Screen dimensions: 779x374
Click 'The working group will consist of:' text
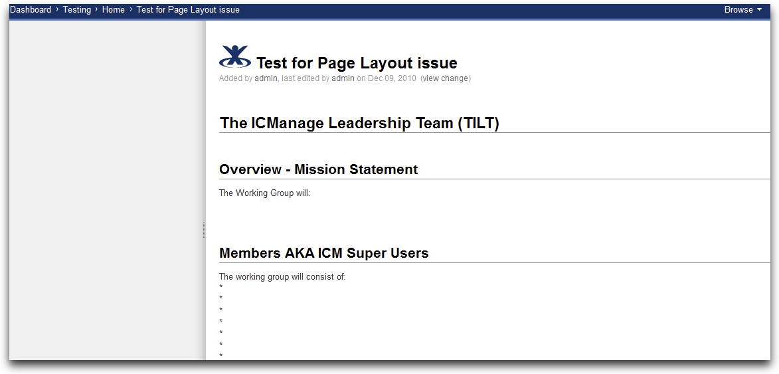click(x=282, y=277)
